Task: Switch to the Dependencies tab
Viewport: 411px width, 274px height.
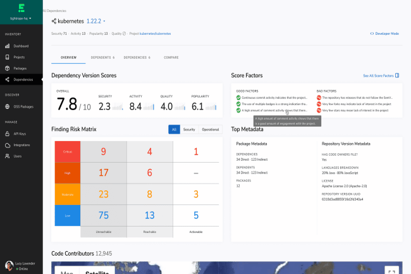Action: click(x=137, y=58)
